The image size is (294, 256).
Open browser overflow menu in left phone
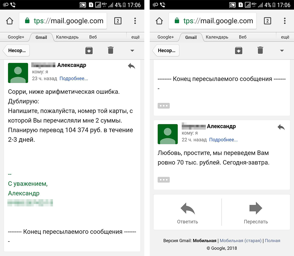(x=135, y=21)
